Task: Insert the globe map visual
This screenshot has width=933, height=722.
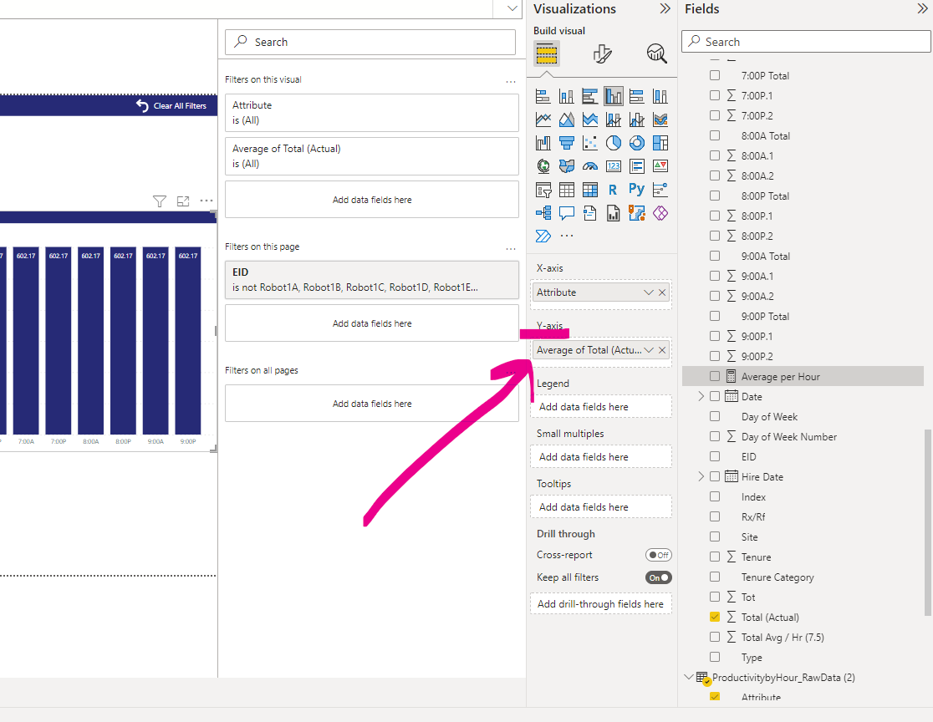Action: tap(543, 166)
